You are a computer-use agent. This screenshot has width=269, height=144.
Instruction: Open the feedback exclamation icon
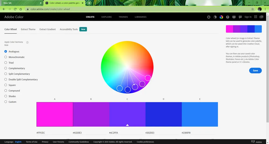(234, 17)
